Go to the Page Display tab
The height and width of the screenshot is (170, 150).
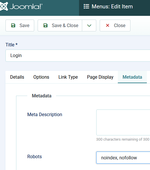coord(100,77)
